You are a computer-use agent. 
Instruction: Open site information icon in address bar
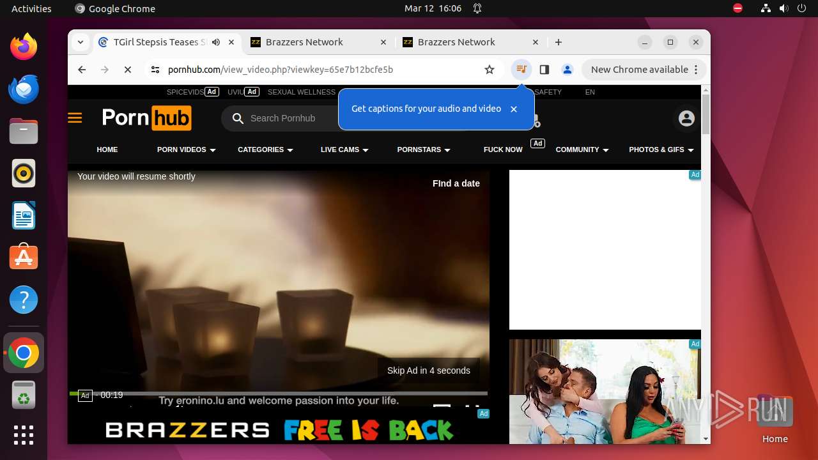point(155,70)
